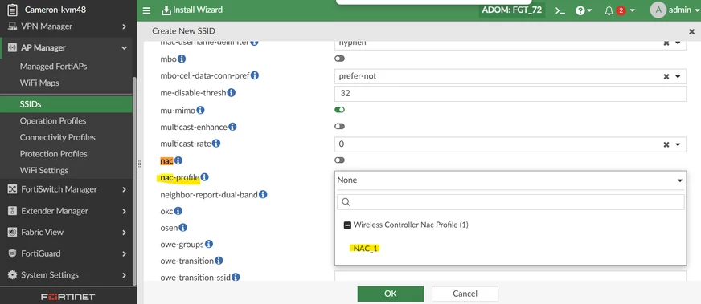Clear the prefer-not selection
This screenshot has height=304, width=701.
(x=666, y=77)
